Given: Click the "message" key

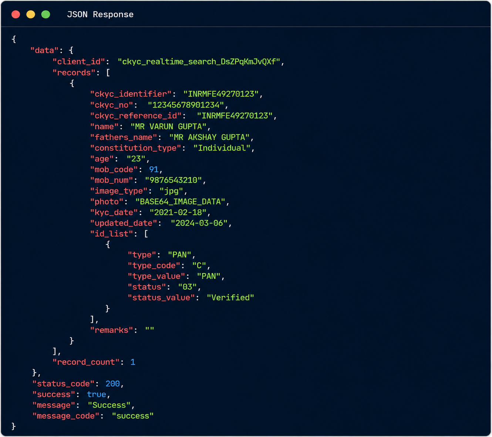Looking at the screenshot, I should click(x=54, y=405).
